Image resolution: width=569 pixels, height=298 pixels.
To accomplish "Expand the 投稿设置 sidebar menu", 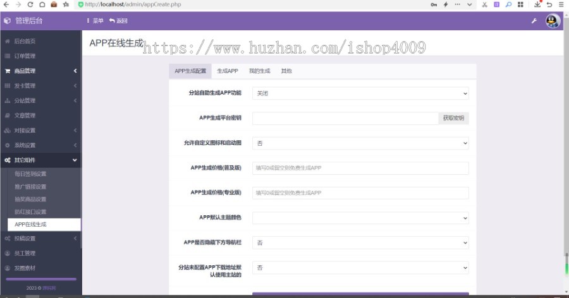I will (x=40, y=238).
